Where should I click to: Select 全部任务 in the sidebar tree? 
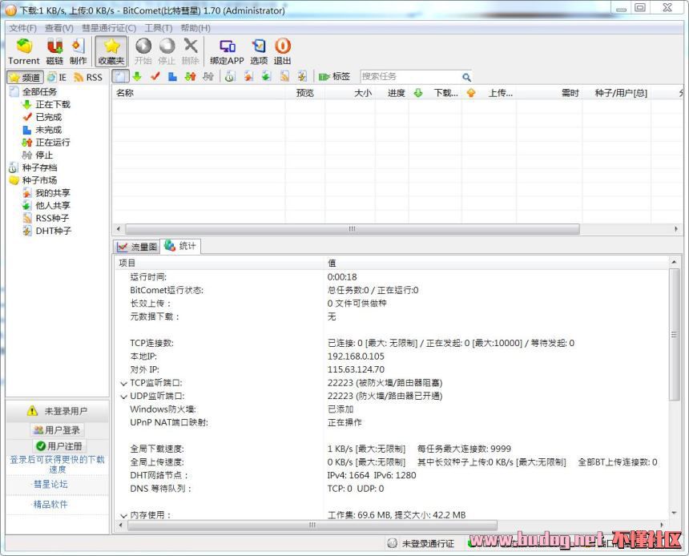[x=39, y=92]
